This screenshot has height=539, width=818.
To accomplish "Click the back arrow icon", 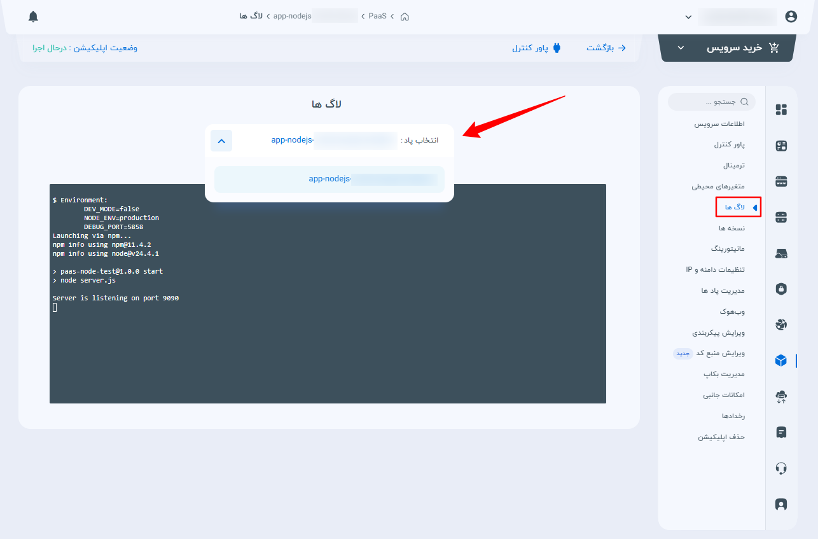I will point(622,48).
